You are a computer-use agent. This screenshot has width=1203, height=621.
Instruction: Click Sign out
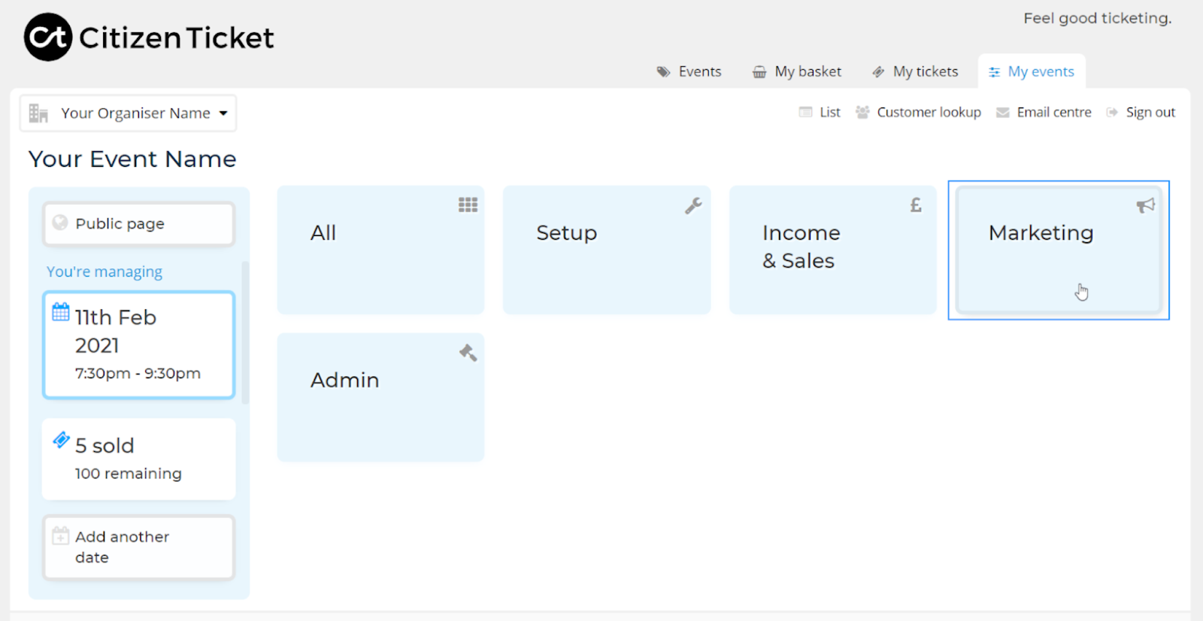[x=1141, y=112]
